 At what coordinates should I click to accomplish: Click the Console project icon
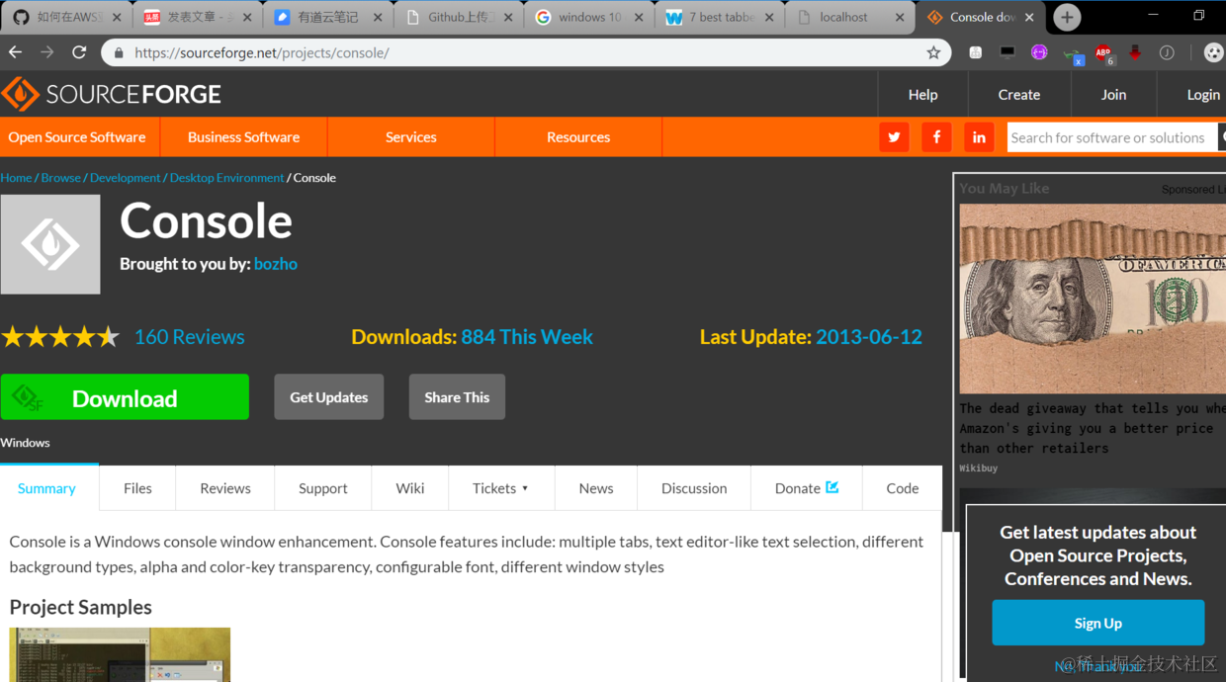point(50,244)
